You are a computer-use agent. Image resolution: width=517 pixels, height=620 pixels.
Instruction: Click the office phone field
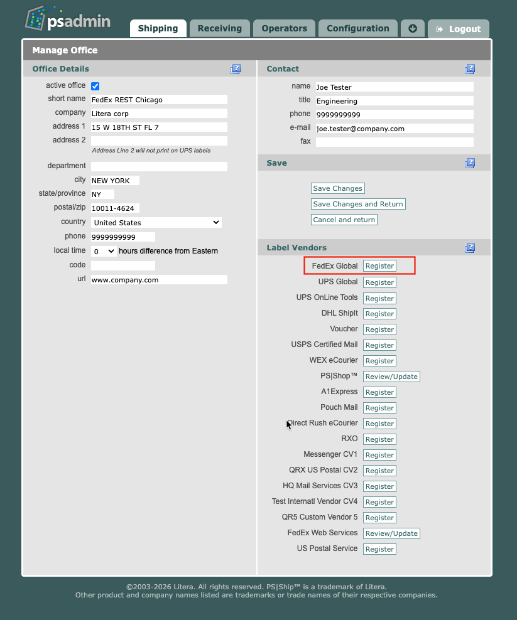tap(123, 237)
